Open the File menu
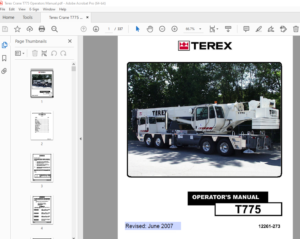The width and height of the screenshot is (300, 239). [x=3, y=9]
